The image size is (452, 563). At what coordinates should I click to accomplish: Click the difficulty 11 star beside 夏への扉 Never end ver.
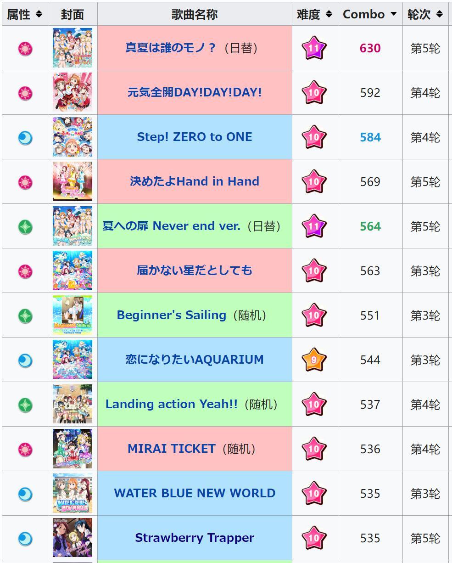pyautogui.click(x=314, y=226)
